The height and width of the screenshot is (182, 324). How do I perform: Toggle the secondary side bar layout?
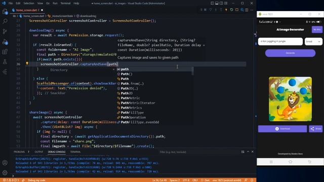click(x=221, y=4)
